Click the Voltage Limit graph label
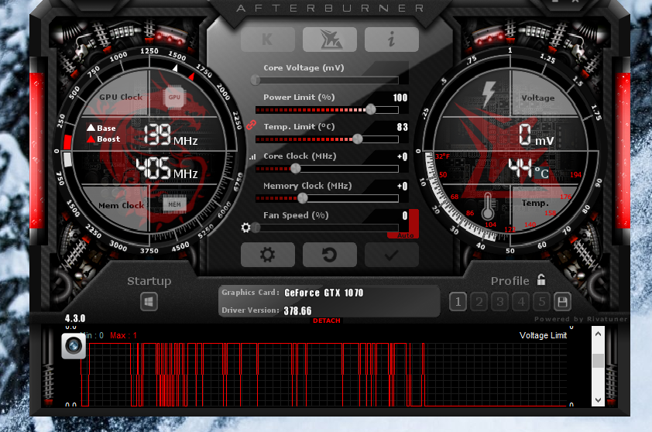The width and height of the screenshot is (652, 432). coord(543,335)
